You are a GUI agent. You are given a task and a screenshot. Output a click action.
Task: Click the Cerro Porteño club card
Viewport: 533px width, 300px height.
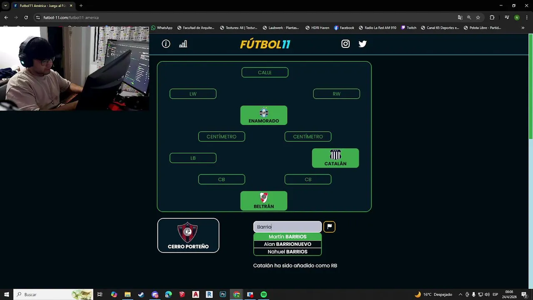coord(188,235)
